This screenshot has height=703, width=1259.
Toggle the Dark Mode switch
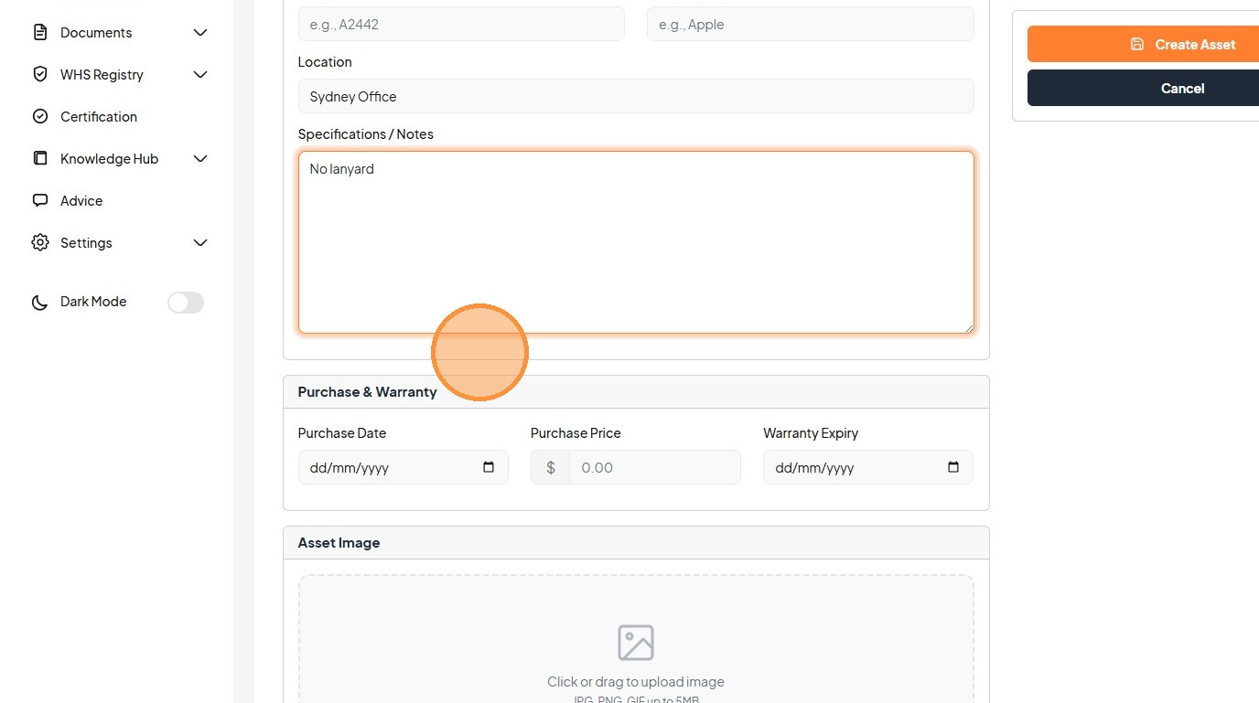186,303
